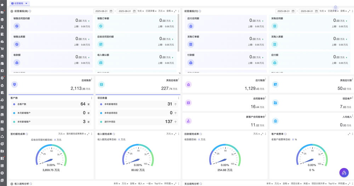Viewport: 354px width, 186px height.
Task: Refresh the 经营播报(收) panel
Action: pos(30,11)
